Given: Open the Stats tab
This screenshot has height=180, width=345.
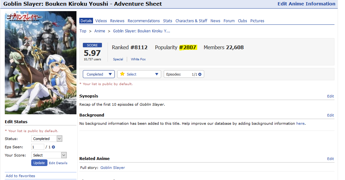Looking at the screenshot, I should coord(168,21).
